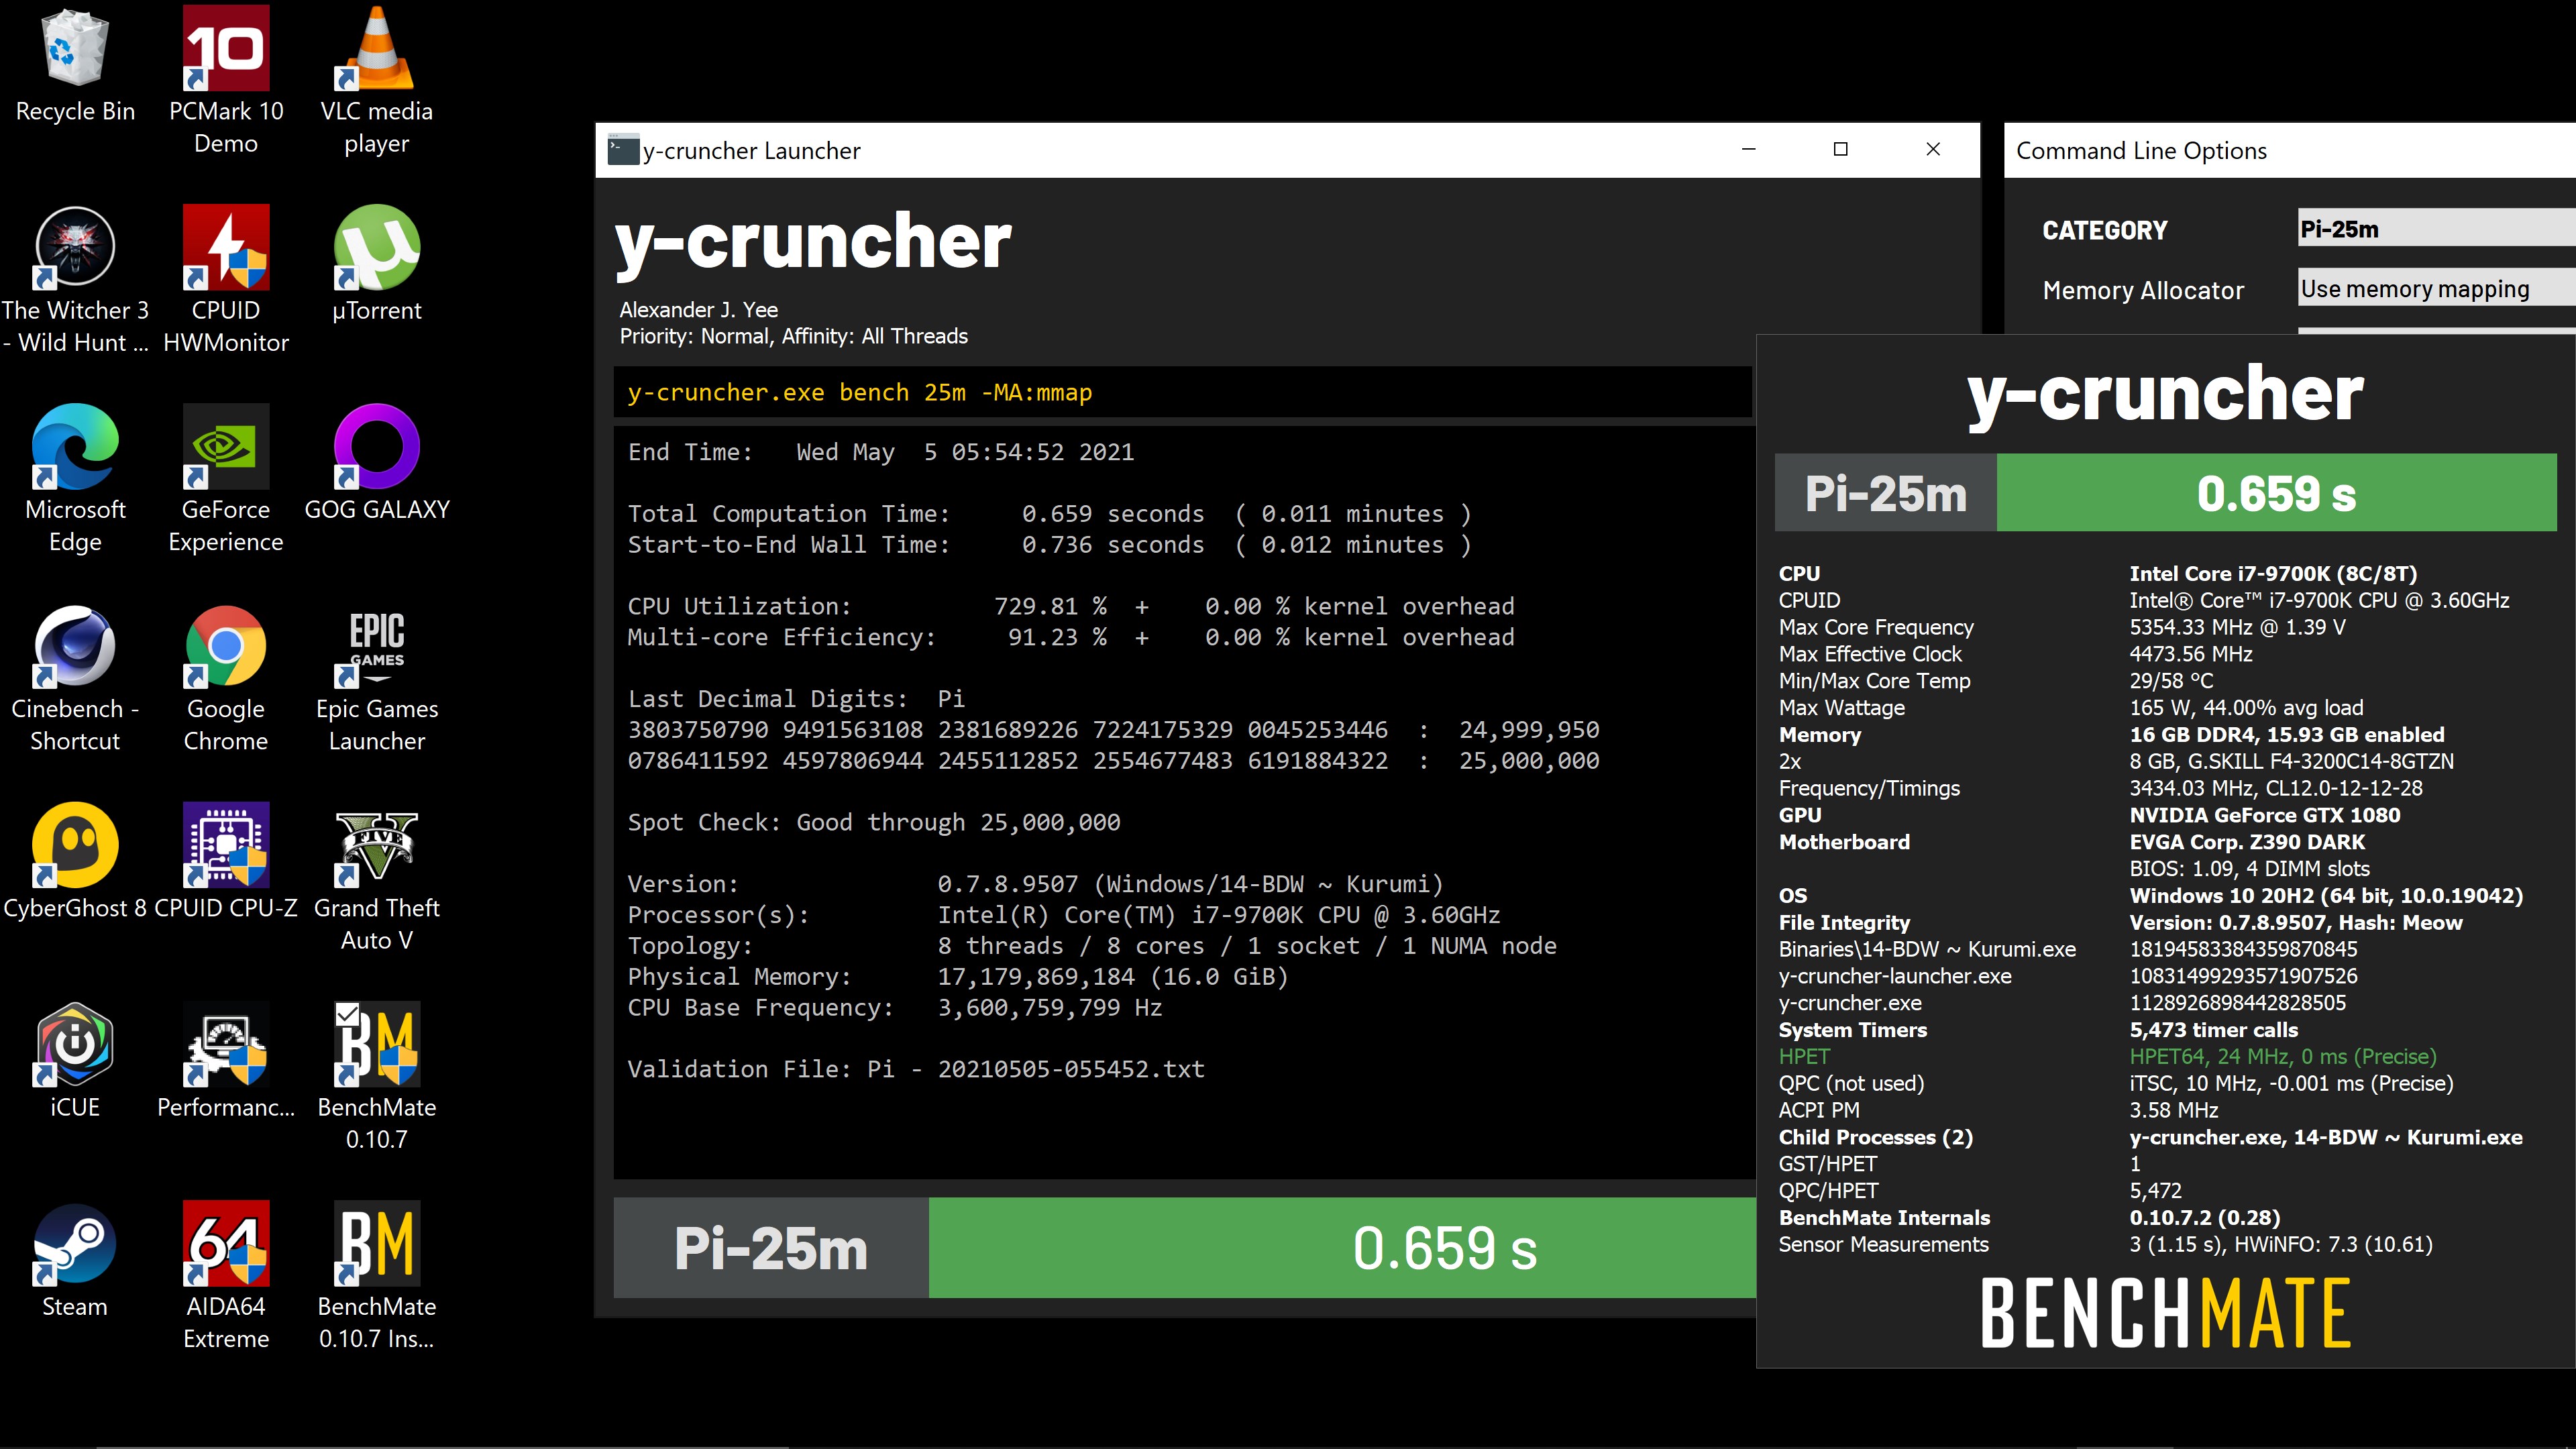This screenshot has height=1449, width=2576.
Task: Click 'Windows 10 20H2' OS value
Action: click(x=2326, y=896)
